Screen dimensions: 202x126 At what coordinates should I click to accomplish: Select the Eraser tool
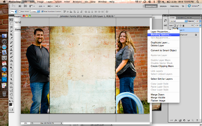(x=11, y=57)
